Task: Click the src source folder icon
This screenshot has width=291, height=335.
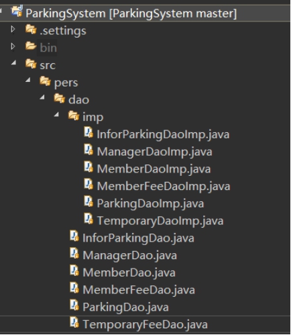Action: [31, 64]
